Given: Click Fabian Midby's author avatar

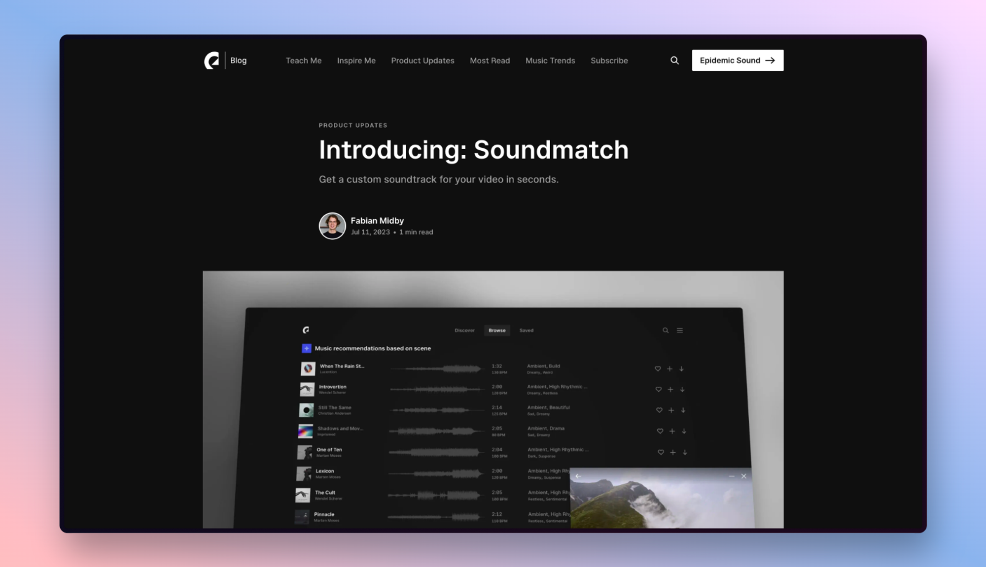Looking at the screenshot, I should click(x=332, y=226).
